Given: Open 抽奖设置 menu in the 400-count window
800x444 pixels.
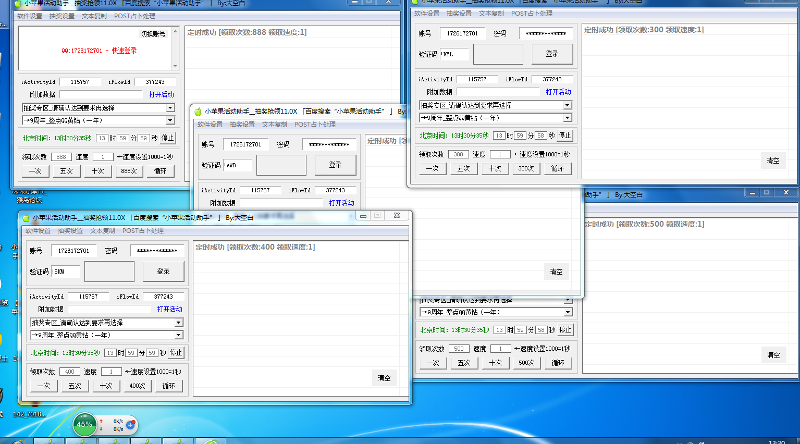Looking at the screenshot, I should (x=70, y=231).
